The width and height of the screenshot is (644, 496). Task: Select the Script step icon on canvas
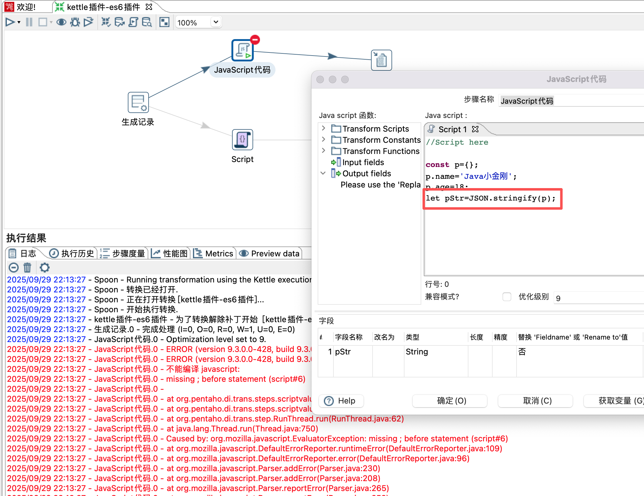tap(242, 140)
